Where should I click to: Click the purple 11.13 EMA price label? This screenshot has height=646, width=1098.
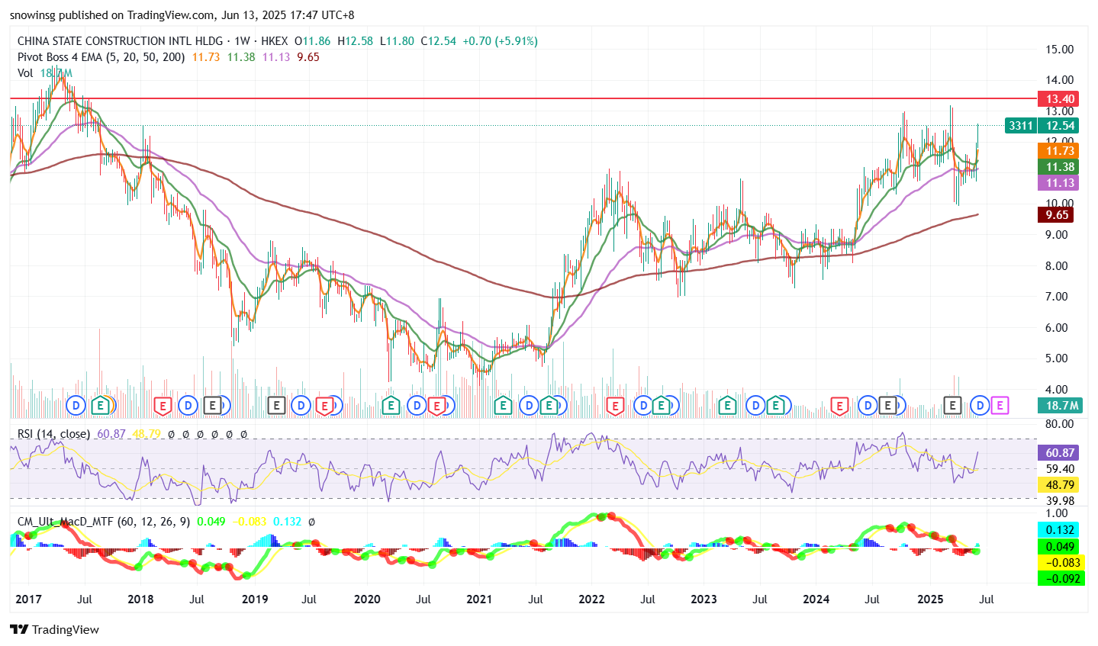point(1060,183)
